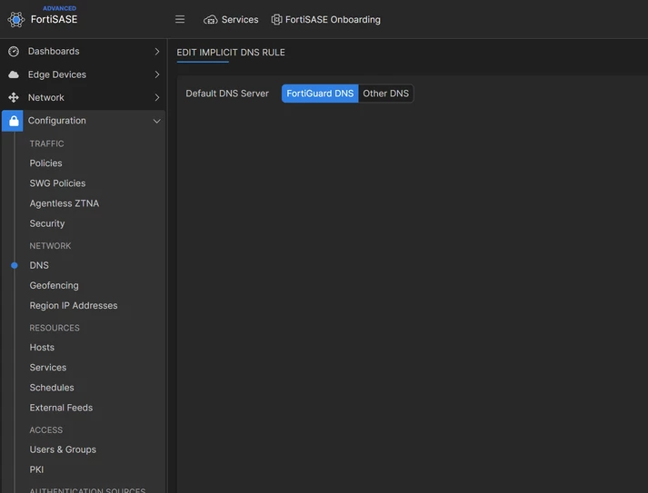Viewport: 648px width, 493px height.
Task: Open Security settings
Action: point(47,223)
